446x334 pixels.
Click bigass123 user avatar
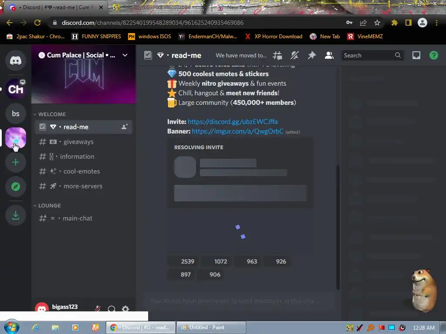(x=42, y=308)
